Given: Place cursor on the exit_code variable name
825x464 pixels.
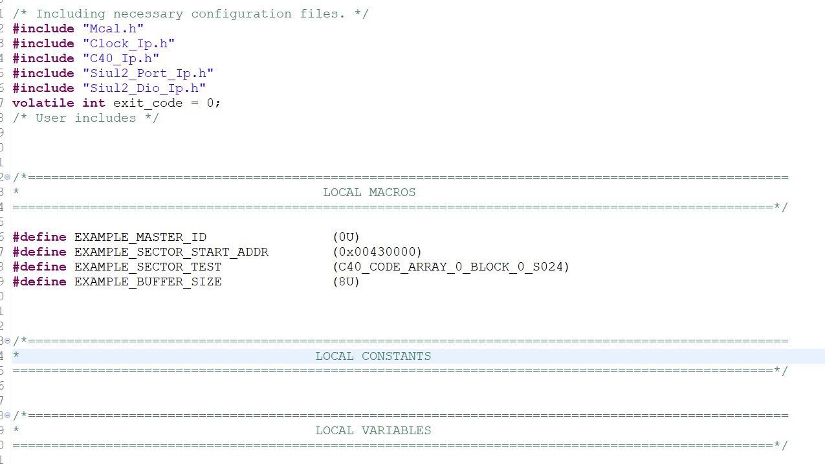Looking at the screenshot, I should (x=148, y=103).
